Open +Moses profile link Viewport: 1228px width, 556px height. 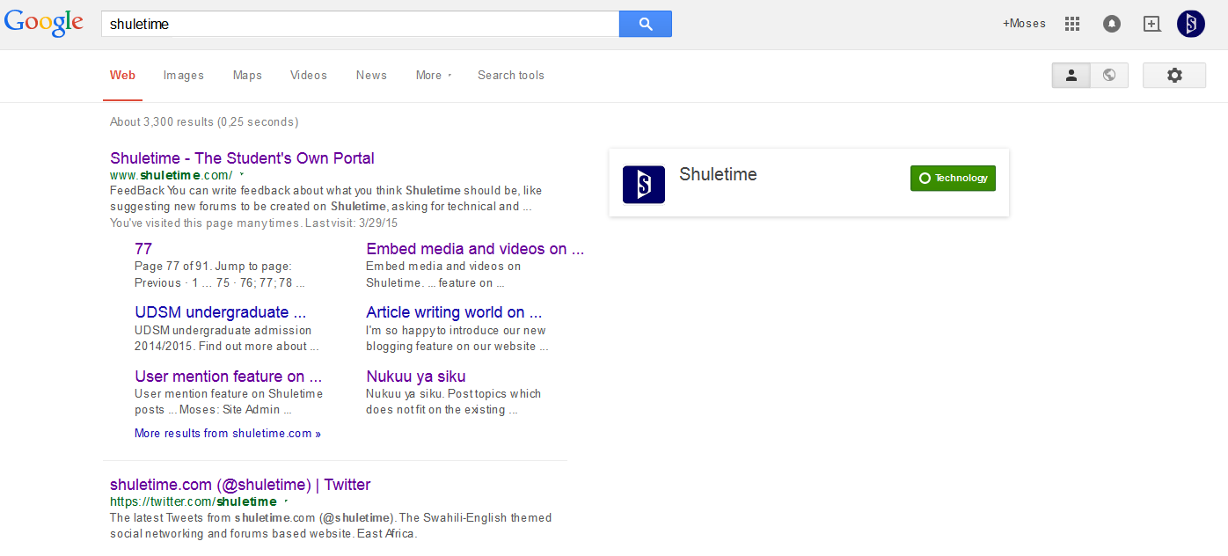tap(1024, 24)
